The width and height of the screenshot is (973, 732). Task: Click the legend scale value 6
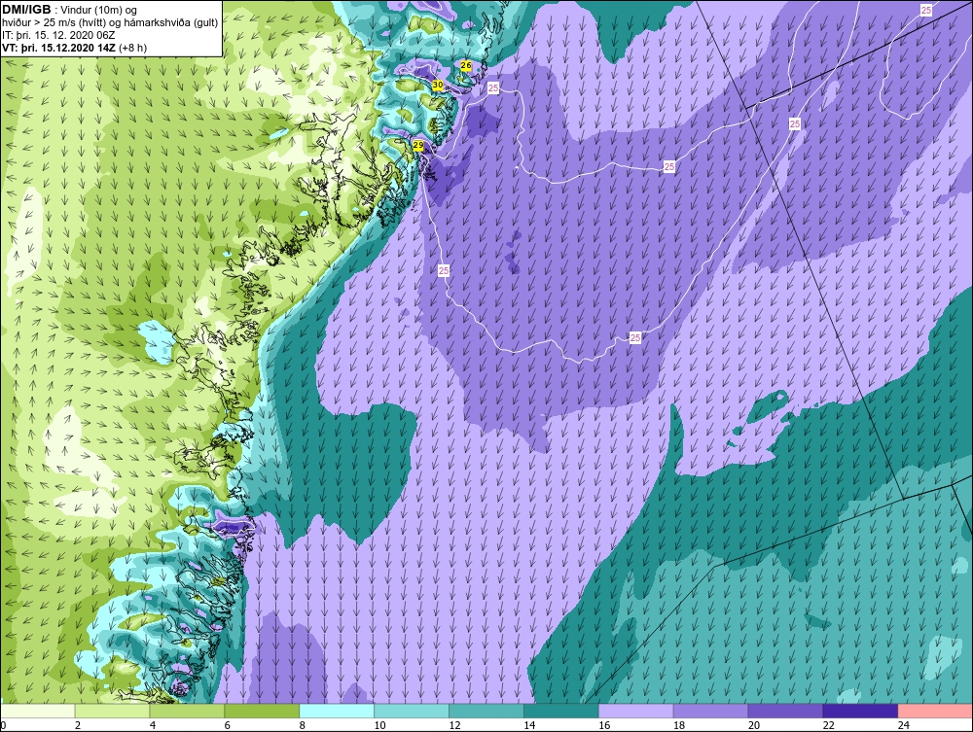coord(227,725)
